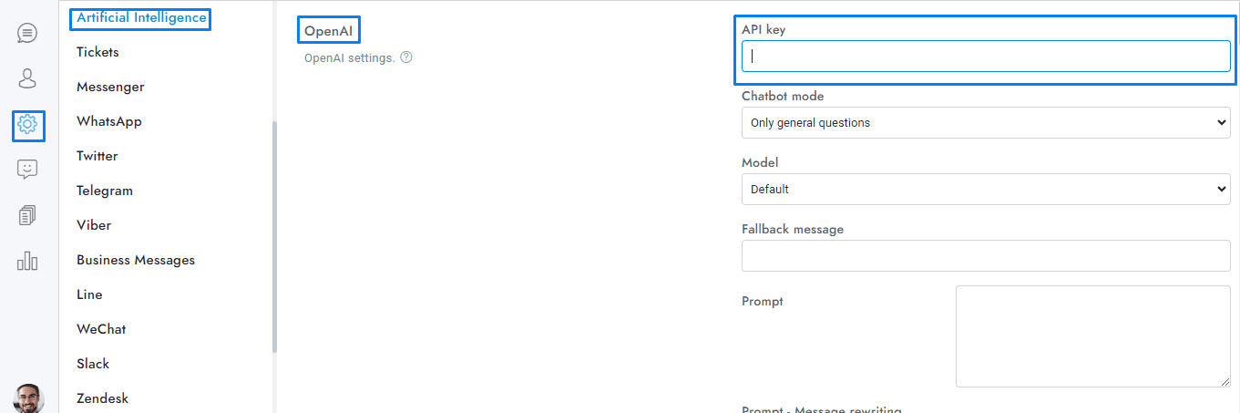Screen dimensions: 1240x413
Task: Open the Tickets settings tab
Action: point(97,52)
